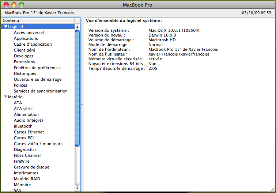Click the Contenu column header
This screenshot has height=193, width=276.
click(x=38, y=20)
